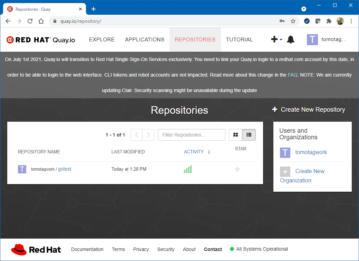Star the gotest repository
The image size is (359, 261).
(237, 169)
